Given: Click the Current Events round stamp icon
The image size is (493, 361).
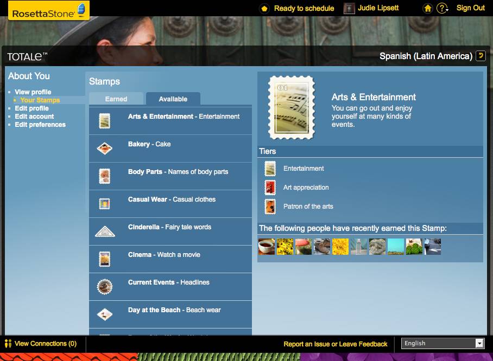Looking at the screenshot, I should [x=105, y=287].
